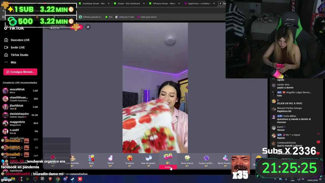Image resolution: width=325 pixels, height=183 pixels.
Task: Select the TikTok gift
Action: pyautogui.click(x=110, y=161)
